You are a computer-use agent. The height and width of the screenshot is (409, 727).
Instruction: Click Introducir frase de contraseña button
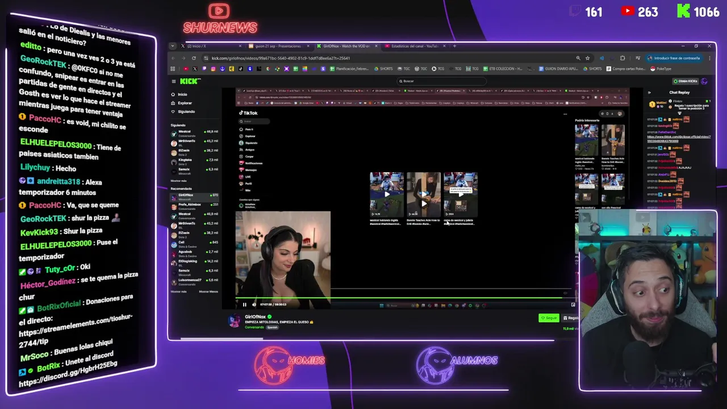(x=673, y=58)
